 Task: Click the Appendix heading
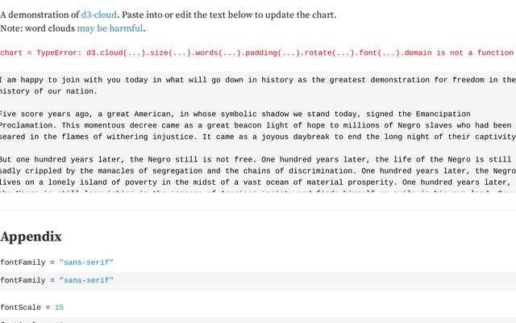(31, 237)
